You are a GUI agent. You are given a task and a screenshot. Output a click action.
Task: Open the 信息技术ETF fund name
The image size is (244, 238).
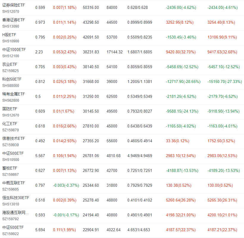[13, 138]
